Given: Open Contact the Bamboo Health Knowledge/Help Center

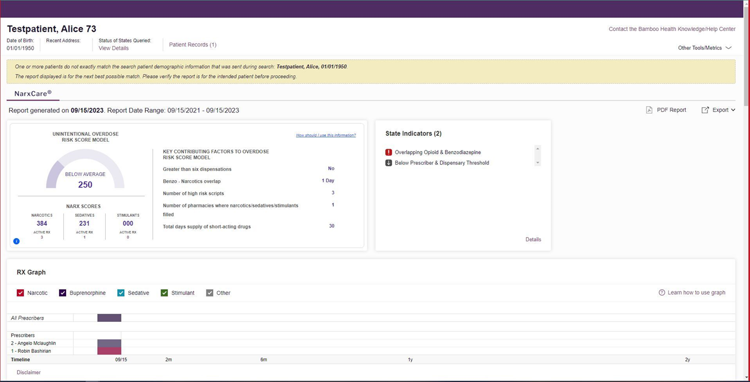Looking at the screenshot, I should [x=672, y=29].
